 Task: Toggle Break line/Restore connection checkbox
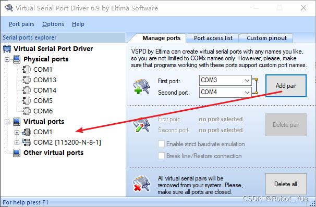click(161, 156)
